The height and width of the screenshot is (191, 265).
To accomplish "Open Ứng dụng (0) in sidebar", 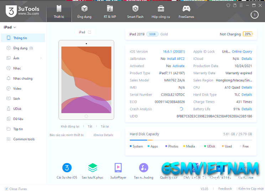I will (x=23, y=48).
